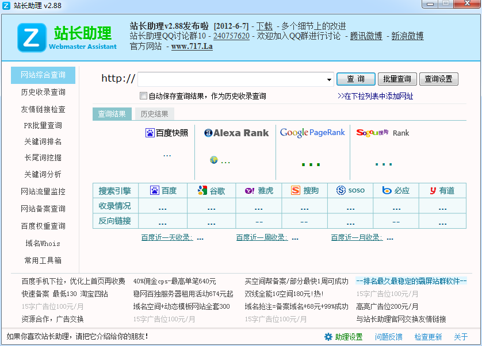The width and height of the screenshot is (482, 346).
Task: Select 查询结果 tab
Action: [x=112, y=114]
